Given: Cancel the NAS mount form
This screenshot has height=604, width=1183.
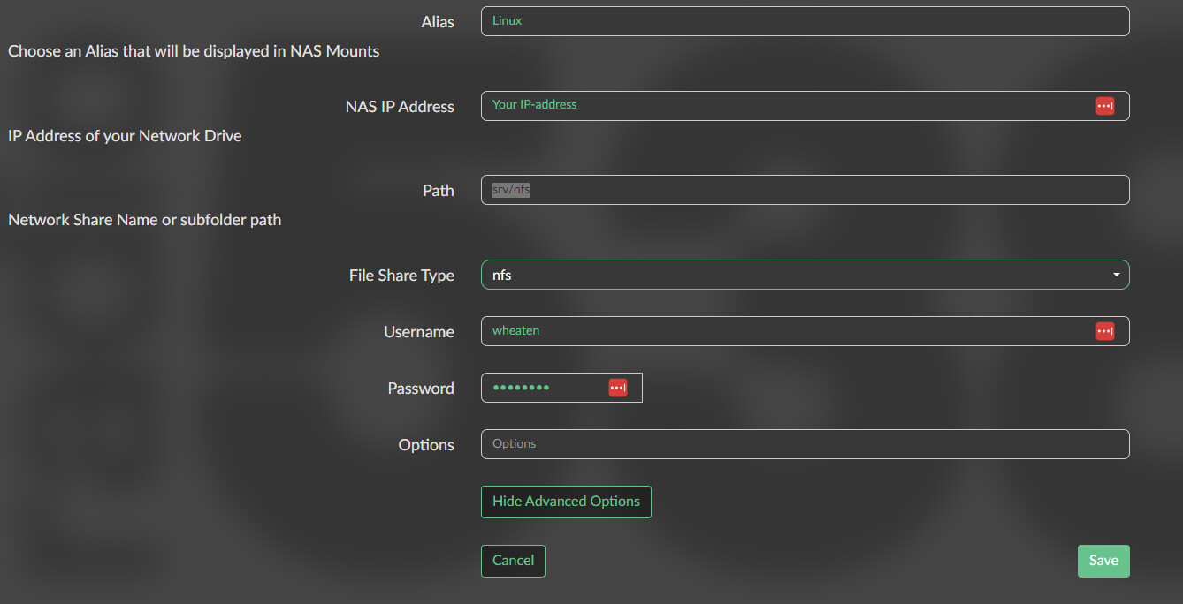Looking at the screenshot, I should (x=513, y=561).
